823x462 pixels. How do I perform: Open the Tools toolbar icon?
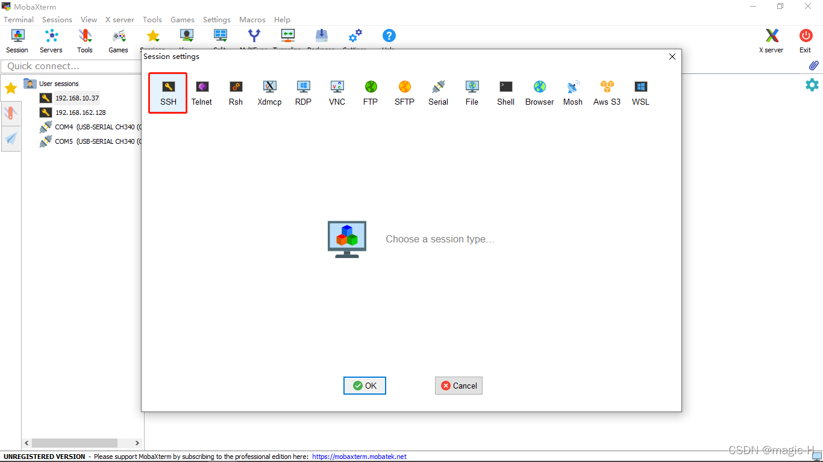85,41
